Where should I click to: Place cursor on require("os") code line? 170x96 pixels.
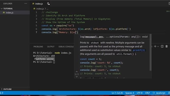coord(58,26)
